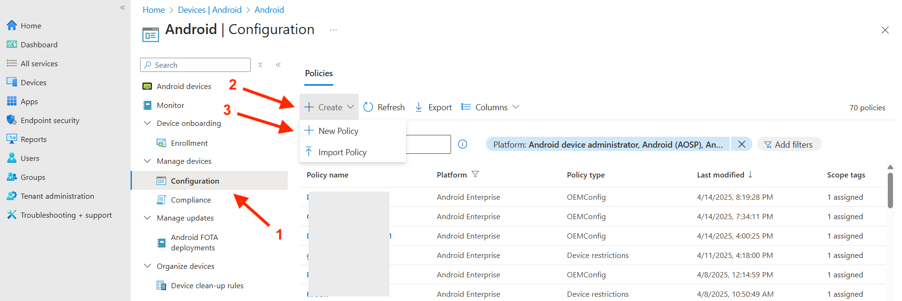Remove the Platform filter with the X
The height and width of the screenshot is (301, 902).
click(x=742, y=144)
